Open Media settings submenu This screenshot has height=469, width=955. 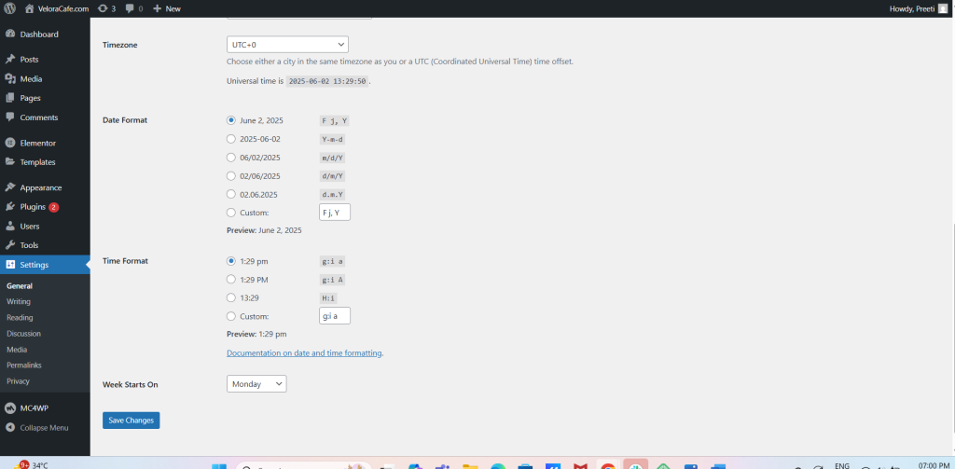pyautogui.click(x=17, y=350)
